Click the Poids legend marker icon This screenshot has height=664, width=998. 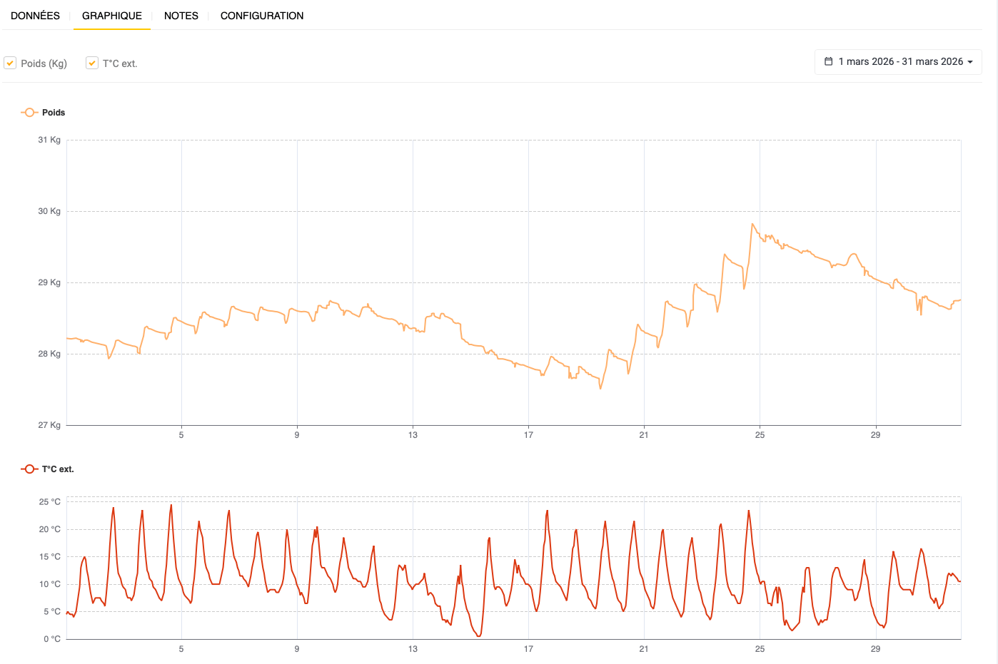pos(29,113)
